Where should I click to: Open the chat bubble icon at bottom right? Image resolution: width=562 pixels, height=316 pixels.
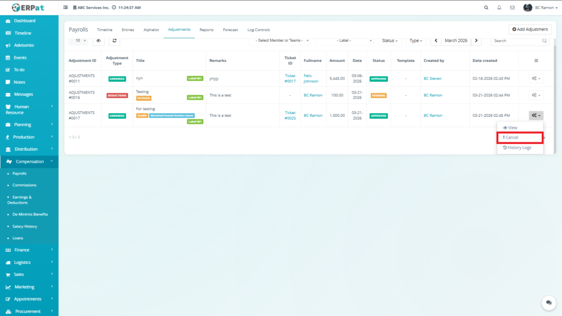click(548, 303)
